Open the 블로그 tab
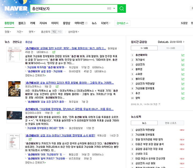The width and height of the screenshot is (193, 168). click(x=22, y=23)
